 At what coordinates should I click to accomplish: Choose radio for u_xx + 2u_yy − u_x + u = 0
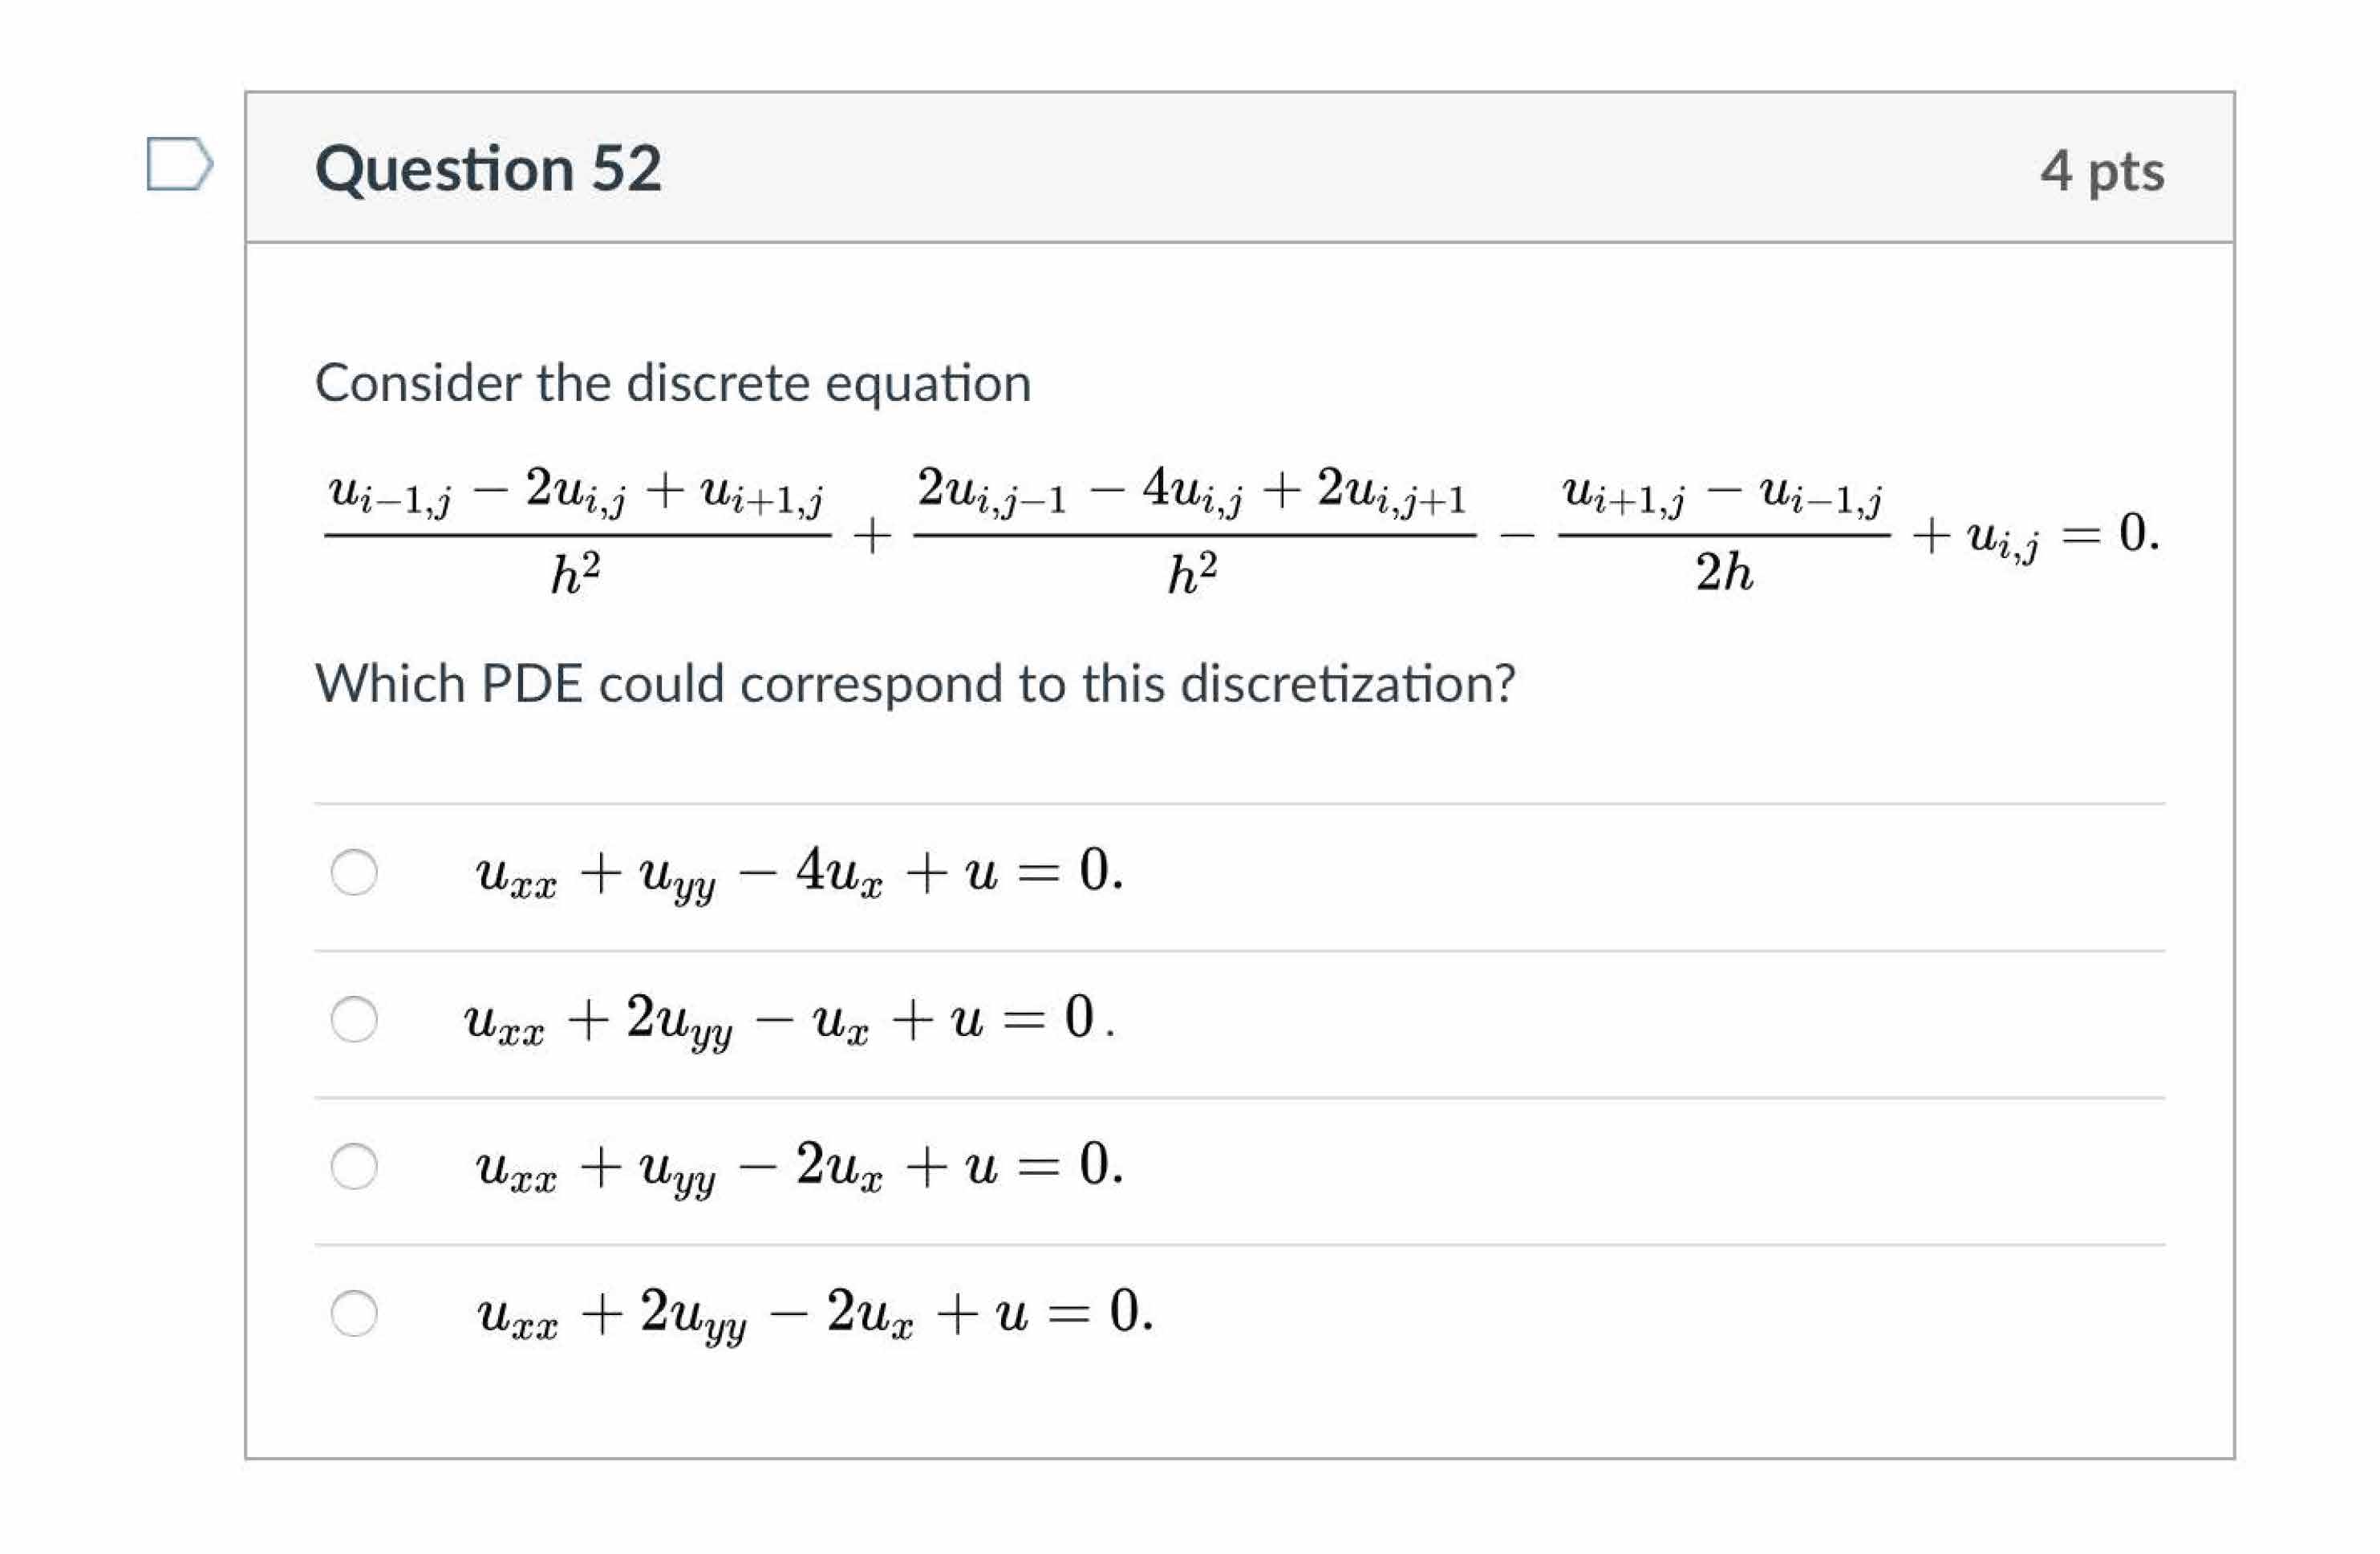[x=354, y=1019]
